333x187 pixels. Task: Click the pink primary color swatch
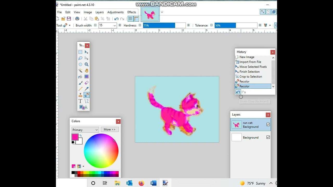pos(75,137)
